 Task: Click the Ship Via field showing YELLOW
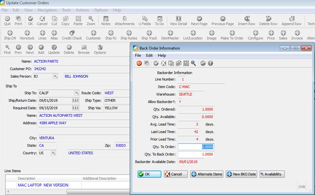point(117,108)
